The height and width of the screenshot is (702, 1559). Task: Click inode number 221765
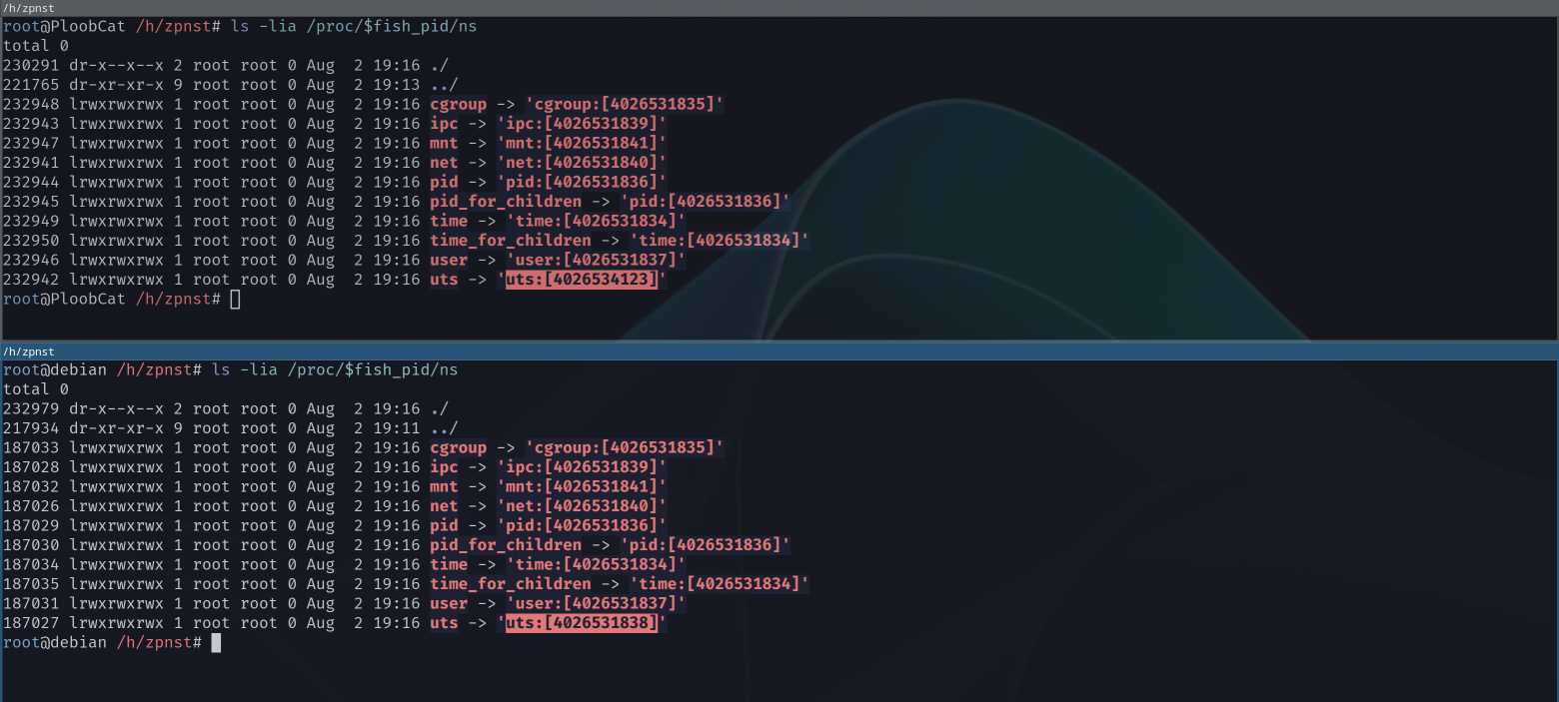[31, 85]
